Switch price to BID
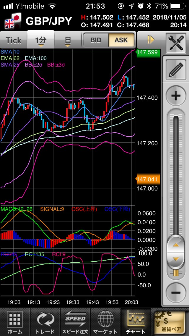This screenshot has height=336, width=189. click(x=96, y=40)
